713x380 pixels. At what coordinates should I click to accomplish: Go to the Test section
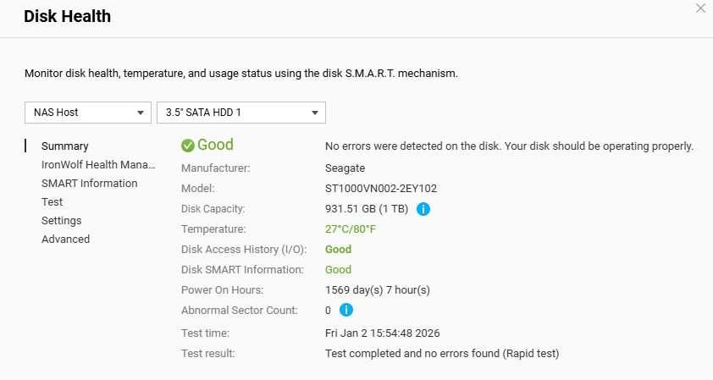click(53, 202)
